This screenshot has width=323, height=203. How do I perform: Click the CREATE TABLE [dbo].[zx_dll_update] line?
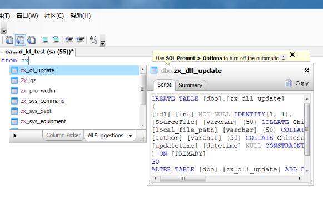tap(218, 98)
